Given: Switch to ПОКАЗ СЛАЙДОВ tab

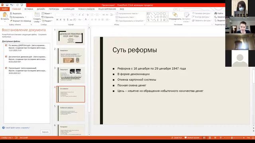Looking at the screenshot, I should coord(86,9).
